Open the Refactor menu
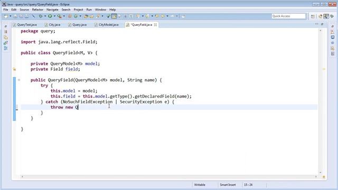The height and width of the screenshot is (190, 338). point(37,9)
